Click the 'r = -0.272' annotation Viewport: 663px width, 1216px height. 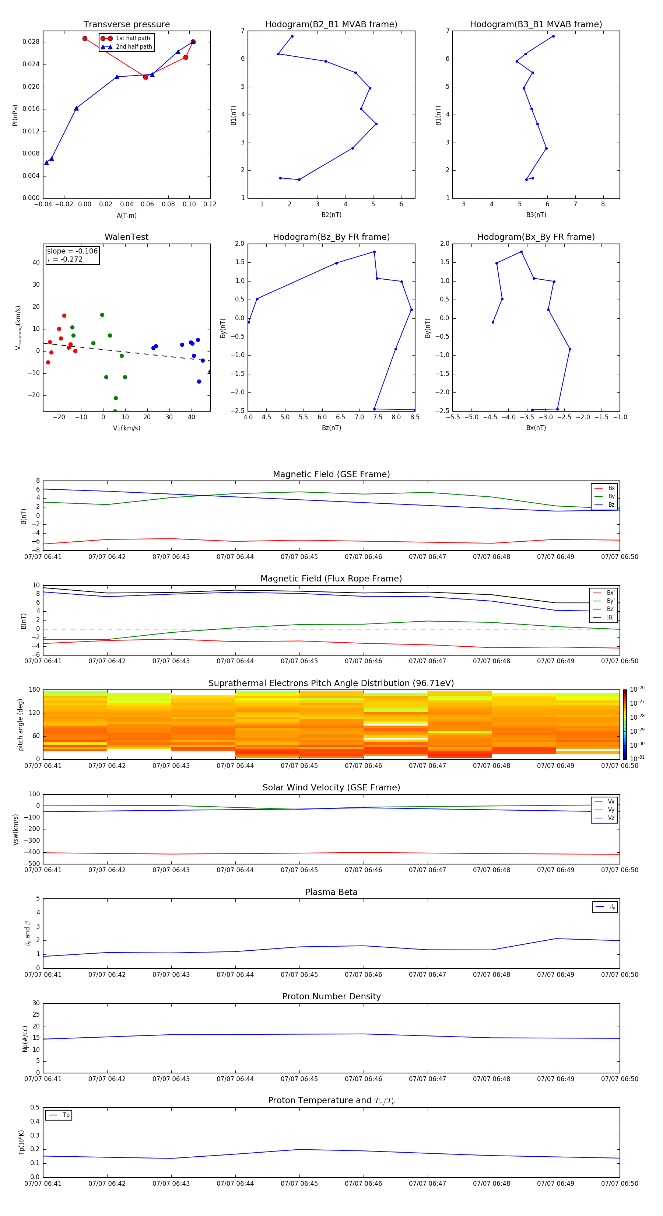[65, 259]
